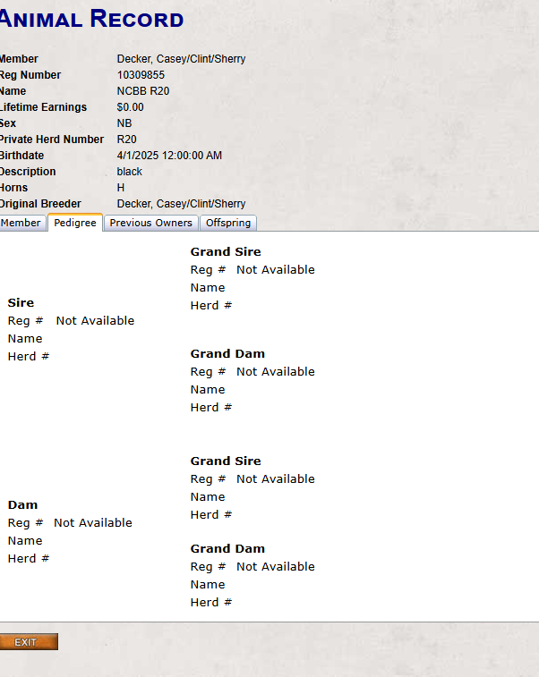The height and width of the screenshot is (677, 539).
Task: Open the Offspring tab
Action: [228, 224]
